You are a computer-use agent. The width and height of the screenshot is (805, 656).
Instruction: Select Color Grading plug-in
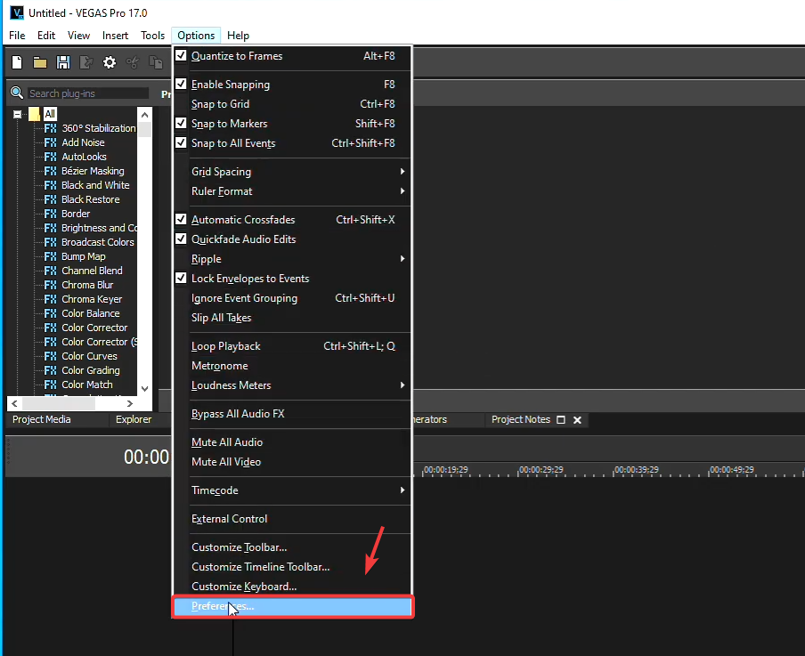(90, 370)
